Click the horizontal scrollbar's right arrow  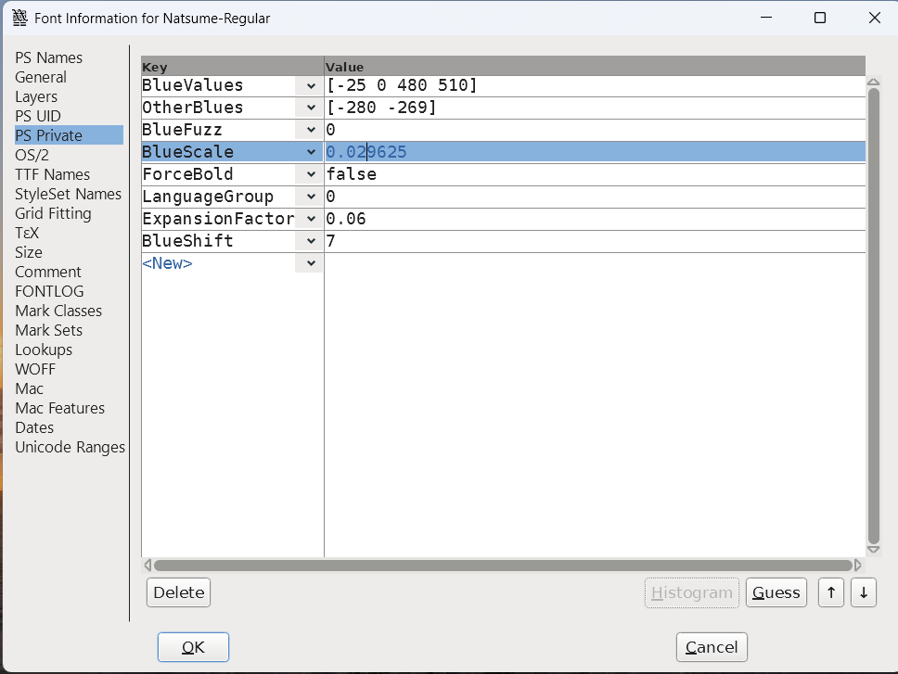tap(857, 565)
